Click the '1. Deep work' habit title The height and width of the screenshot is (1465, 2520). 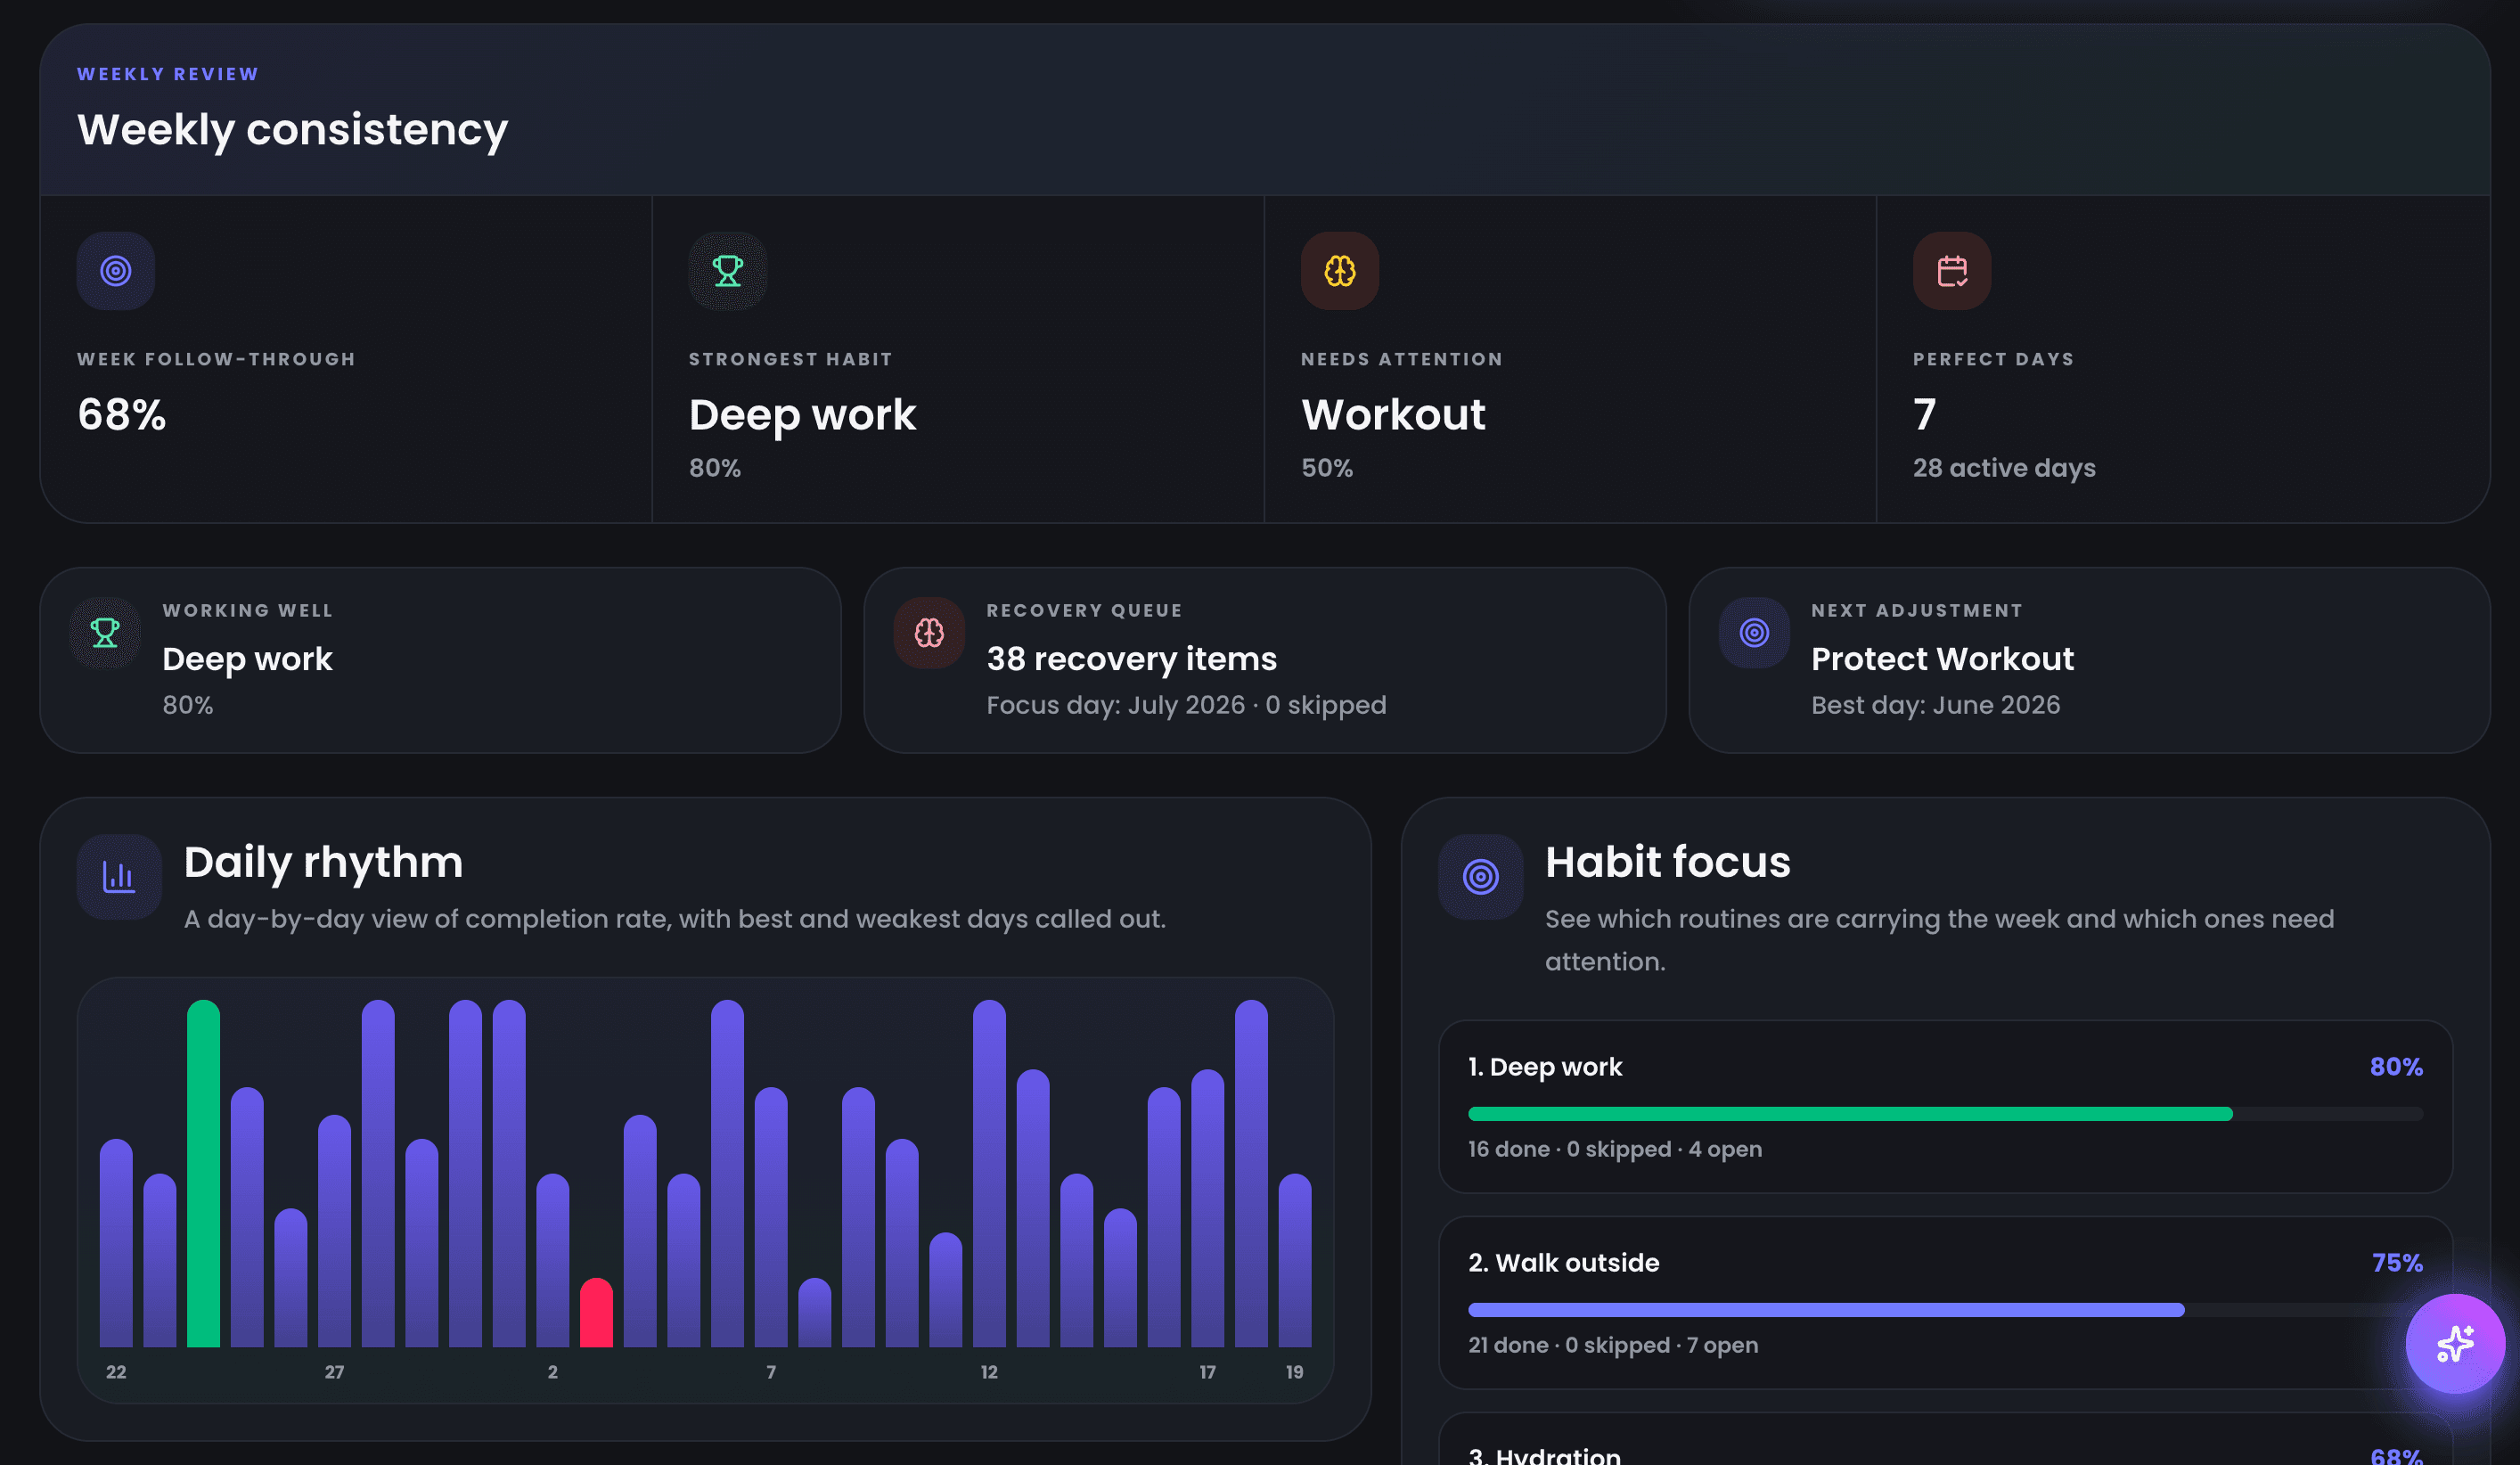1545,1067
